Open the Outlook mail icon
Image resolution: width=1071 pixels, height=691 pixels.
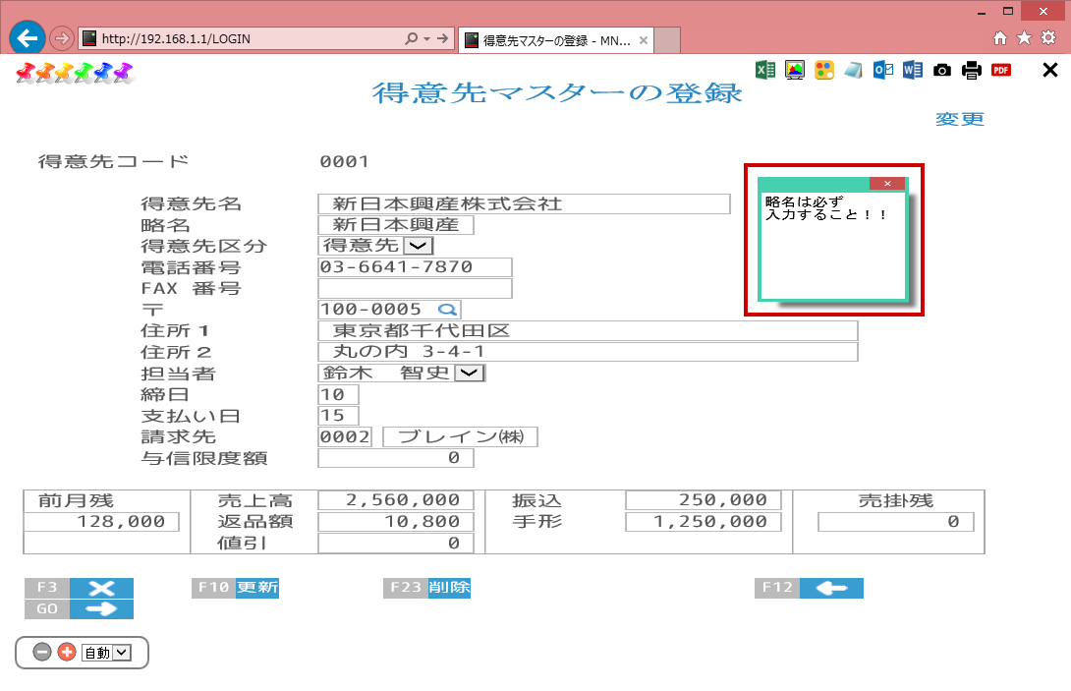[883, 70]
